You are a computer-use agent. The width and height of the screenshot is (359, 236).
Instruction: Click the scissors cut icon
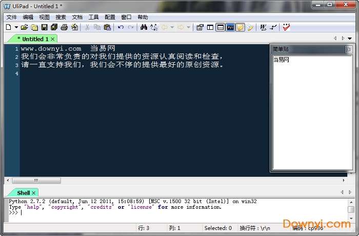(x=87, y=27)
